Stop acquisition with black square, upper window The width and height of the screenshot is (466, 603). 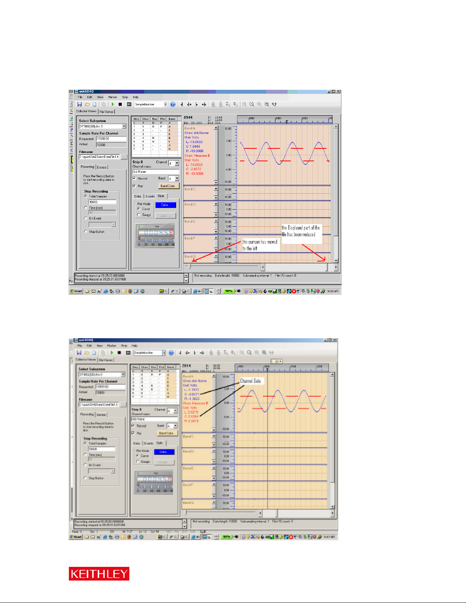point(120,104)
